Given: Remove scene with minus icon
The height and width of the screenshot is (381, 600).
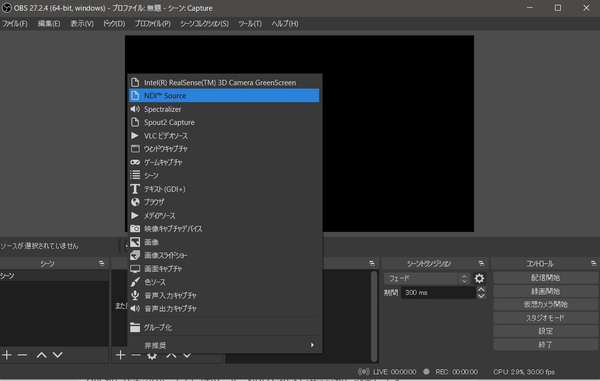Looking at the screenshot, I should click(x=22, y=355).
